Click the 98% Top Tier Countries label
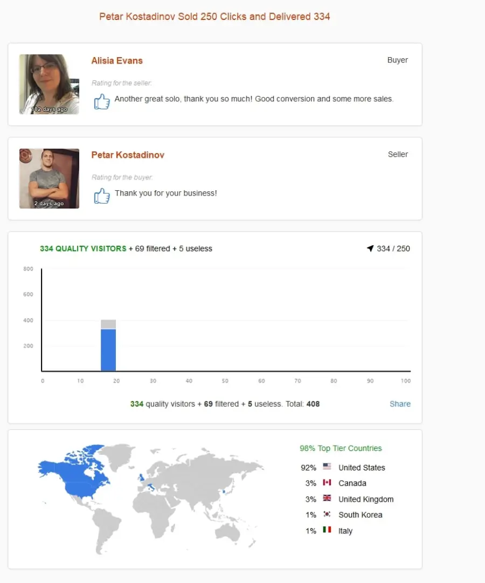Viewport: 485px width, 583px height. pyautogui.click(x=341, y=448)
